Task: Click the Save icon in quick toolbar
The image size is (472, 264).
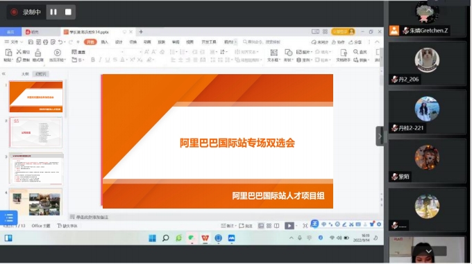Action: pyautogui.click(x=31, y=42)
